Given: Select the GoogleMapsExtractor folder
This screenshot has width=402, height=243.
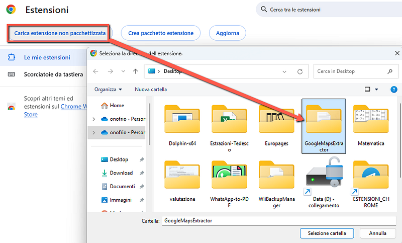Looking at the screenshot, I should coord(324,126).
